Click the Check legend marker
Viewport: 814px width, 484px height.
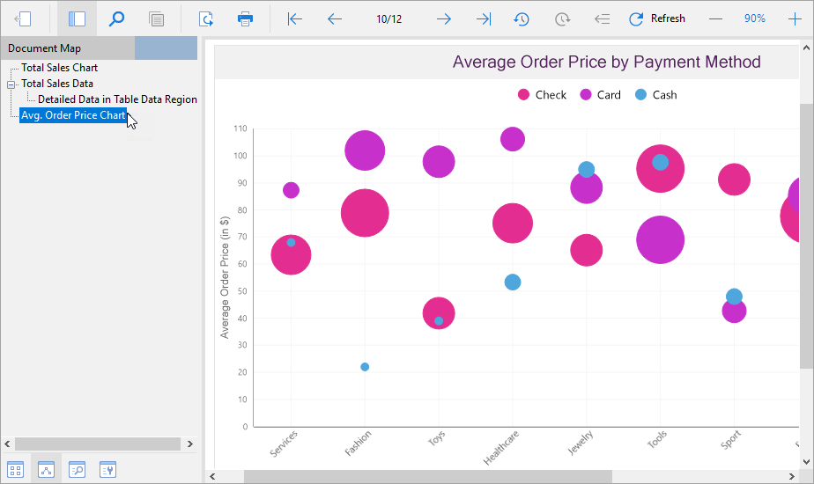click(523, 95)
